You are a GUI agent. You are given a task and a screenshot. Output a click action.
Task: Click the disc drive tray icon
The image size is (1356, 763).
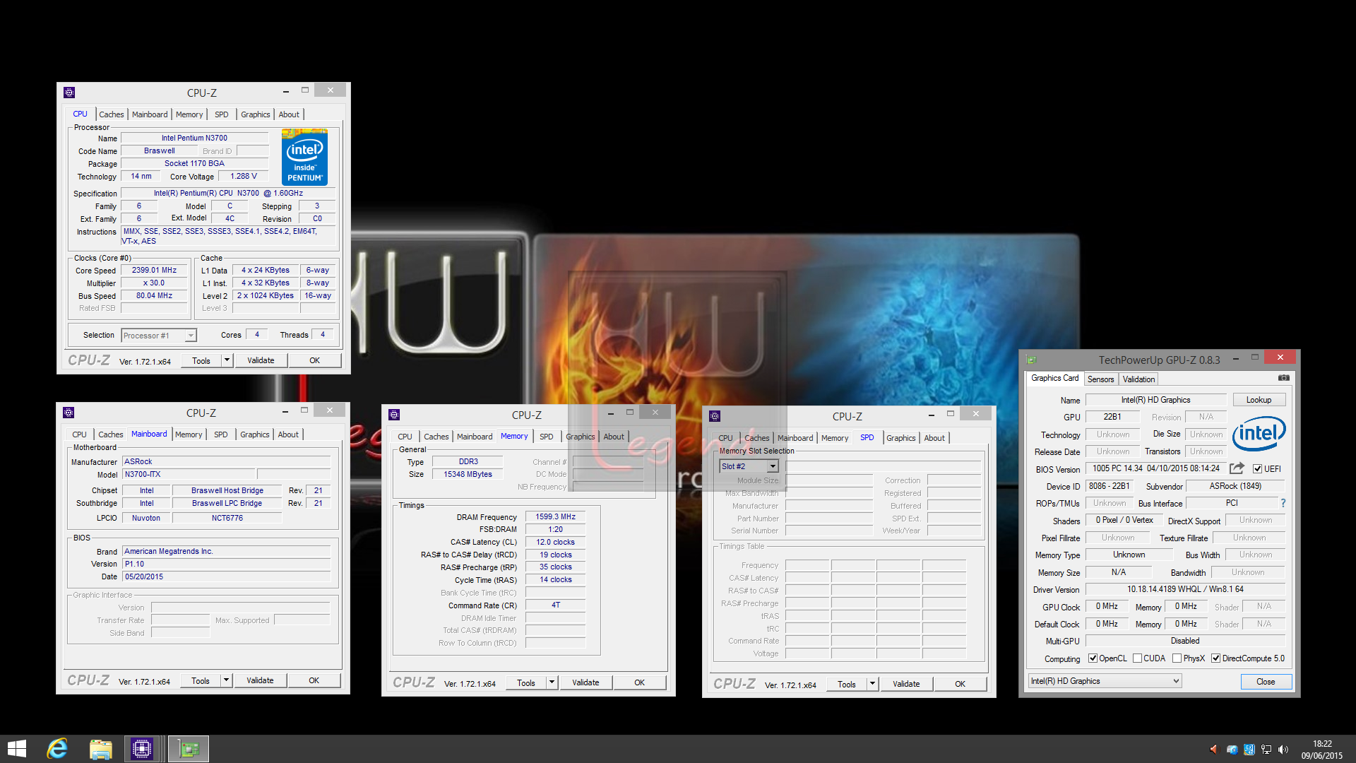tap(1232, 750)
